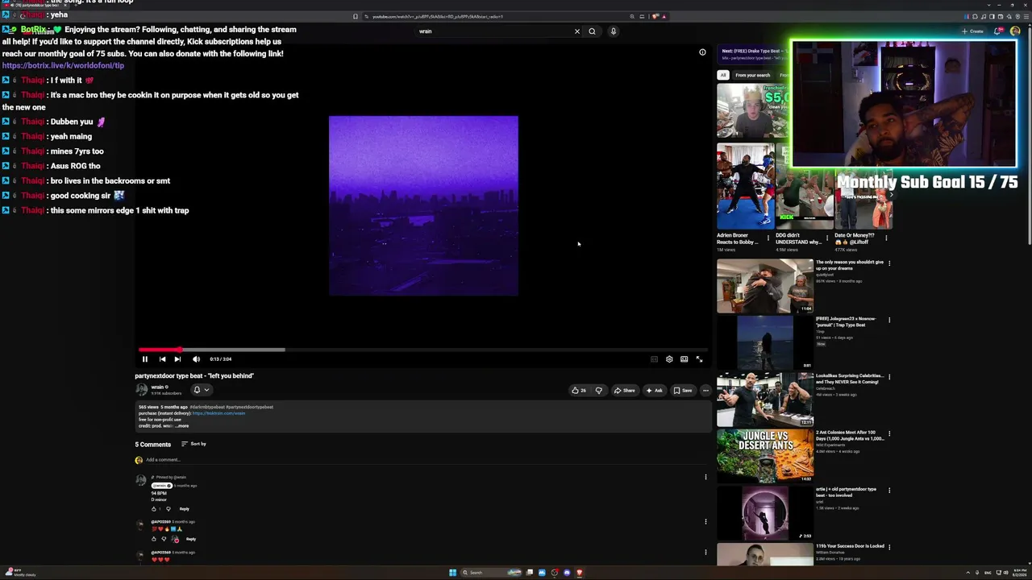This screenshot has height=580, width=1032.
Task: Open the Jolagreen23 Trap Type Beat thumbnail
Action: tap(765, 342)
